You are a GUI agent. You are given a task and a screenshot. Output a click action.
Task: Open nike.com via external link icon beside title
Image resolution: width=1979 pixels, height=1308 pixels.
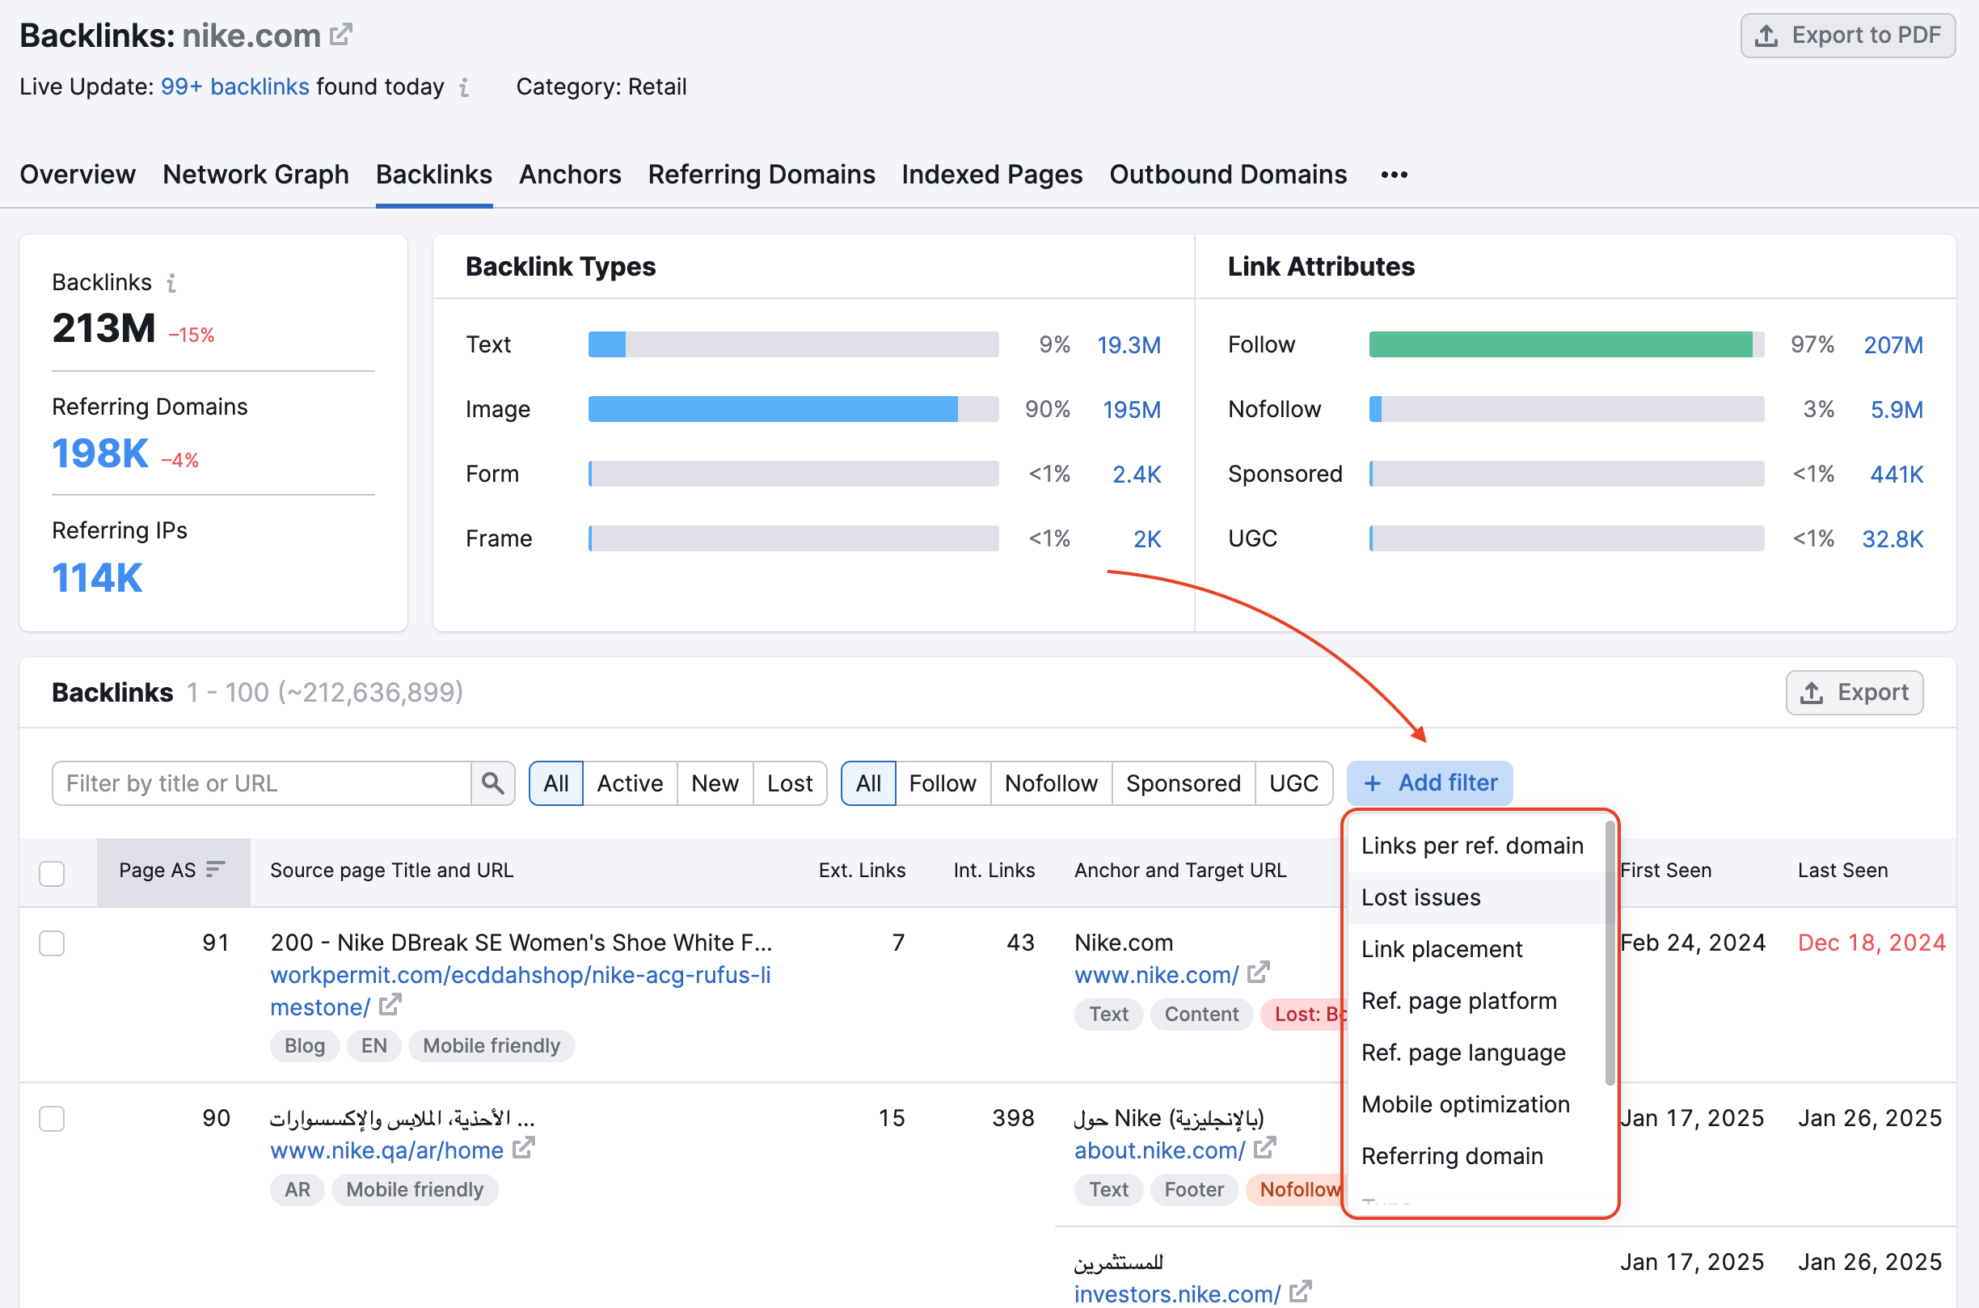click(x=341, y=33)
